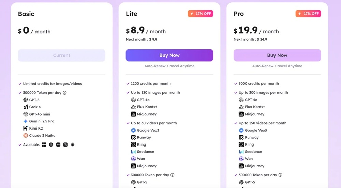The image size is (341, 188).
Task: Click the Kimi K2 logo icon
Action: (26, 129)
